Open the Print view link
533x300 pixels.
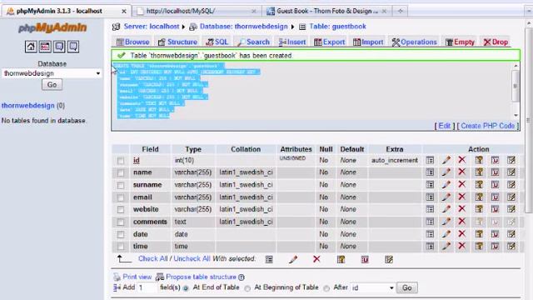[x=137, y=277]
